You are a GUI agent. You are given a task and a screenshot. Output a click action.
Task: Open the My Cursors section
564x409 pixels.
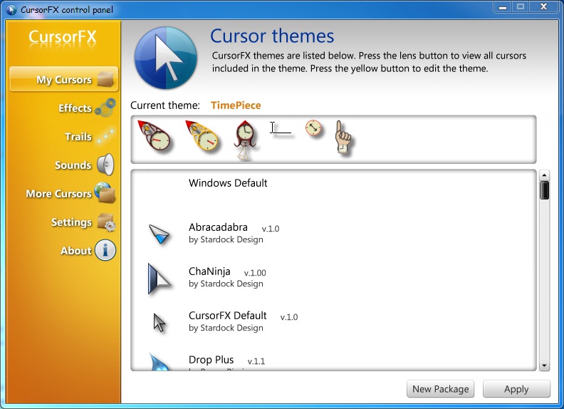[63, 79]
